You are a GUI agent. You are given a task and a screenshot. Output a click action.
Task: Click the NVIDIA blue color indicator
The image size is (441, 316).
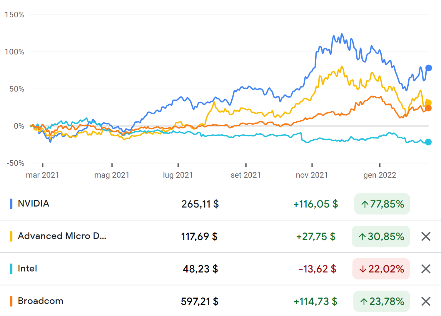[11, 204]
